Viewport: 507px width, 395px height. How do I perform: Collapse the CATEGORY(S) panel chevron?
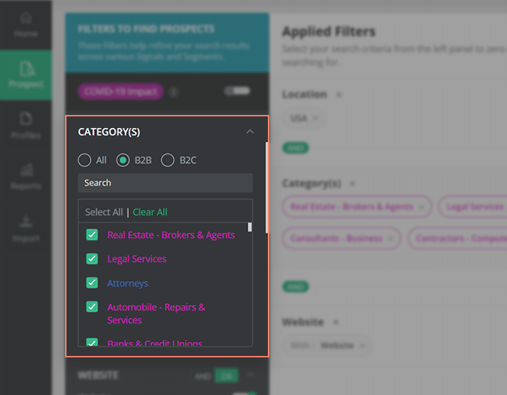(x=250, y=131)
